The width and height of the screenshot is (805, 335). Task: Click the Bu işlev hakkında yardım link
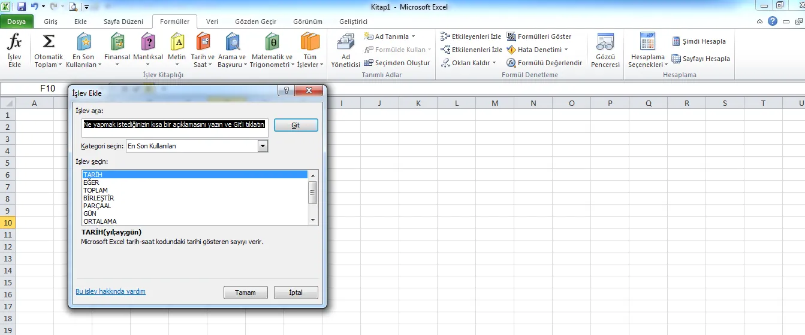tap(110, 291)
